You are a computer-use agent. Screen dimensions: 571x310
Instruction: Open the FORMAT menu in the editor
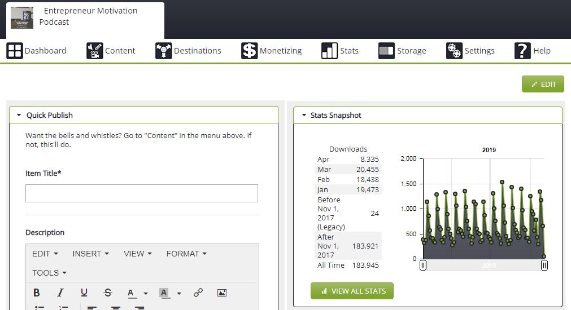pyautogui.click(x=186, y=254)
